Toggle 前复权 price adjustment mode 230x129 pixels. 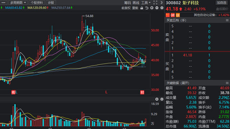click(x=126, y=8)
